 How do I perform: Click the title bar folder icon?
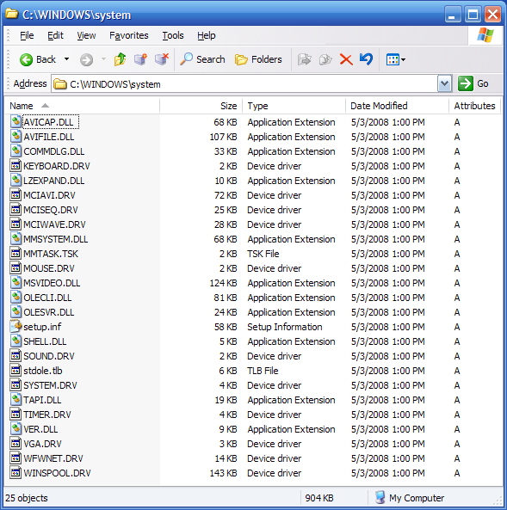coord(12,14)
